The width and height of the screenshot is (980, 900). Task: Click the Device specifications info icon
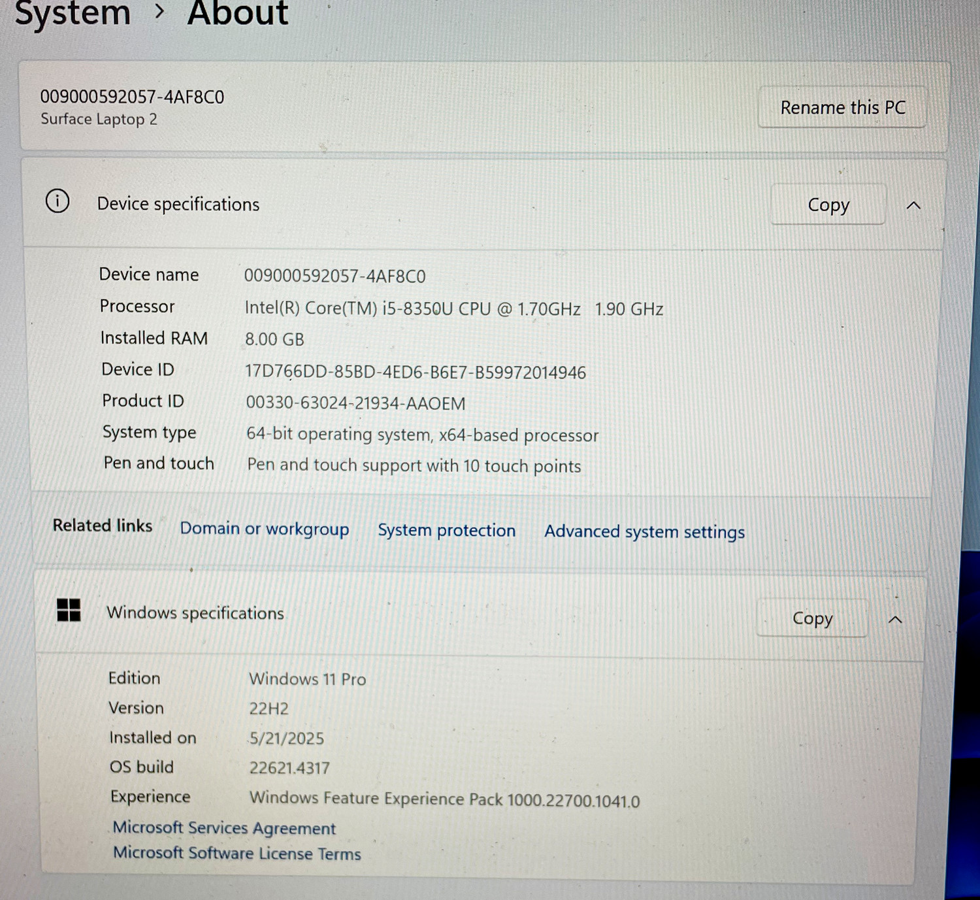(57, 201)
